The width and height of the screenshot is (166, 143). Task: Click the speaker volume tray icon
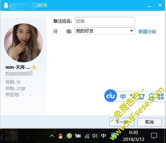(95, 136)
